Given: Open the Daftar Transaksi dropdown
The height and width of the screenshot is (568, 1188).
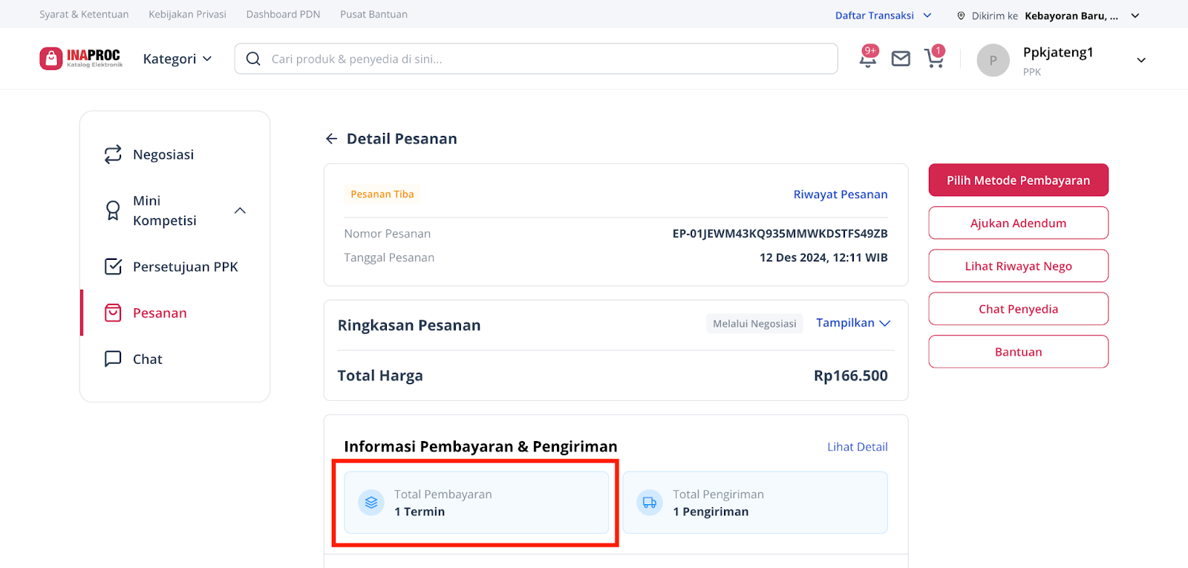Looking at the screenshot, I should tap(883, 16).
